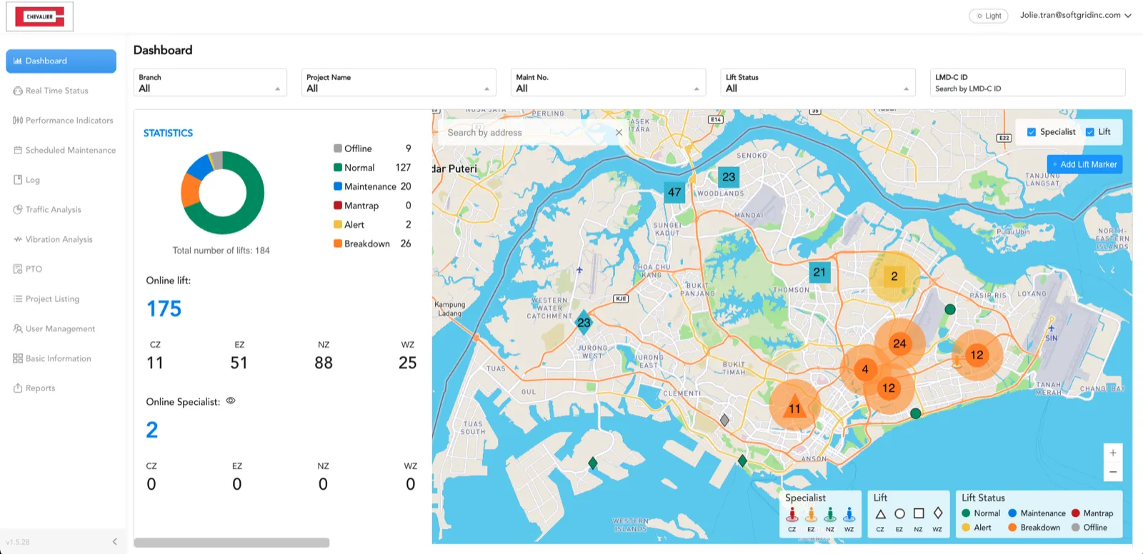1143x554 pixels.
Task: Open Dashboard in sidebar
Action: [x=61, y=61]
